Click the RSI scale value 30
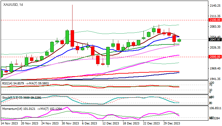This screenshot has width=222, height=126. point(211,90)
